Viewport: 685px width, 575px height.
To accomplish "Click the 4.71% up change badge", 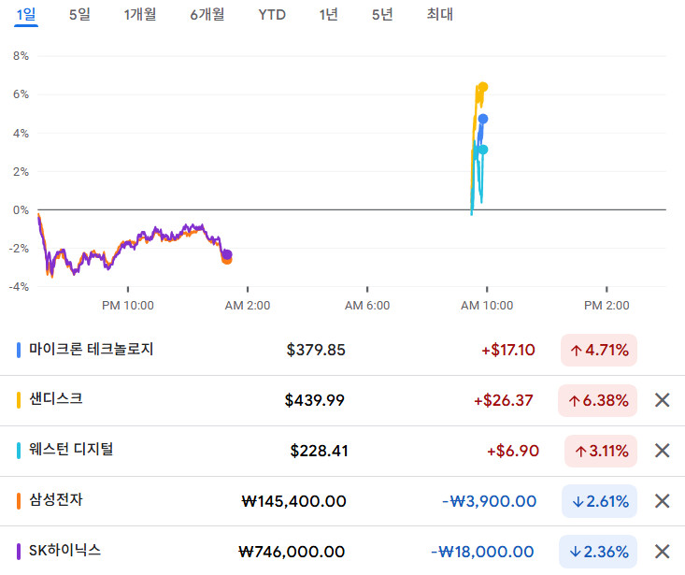I will 598,351.
